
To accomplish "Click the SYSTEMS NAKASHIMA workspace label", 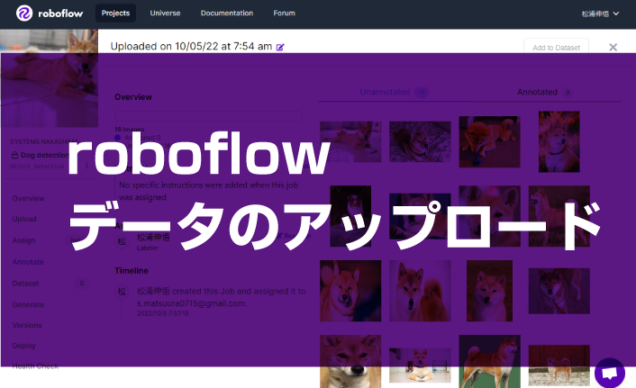I will coord(44,141).
